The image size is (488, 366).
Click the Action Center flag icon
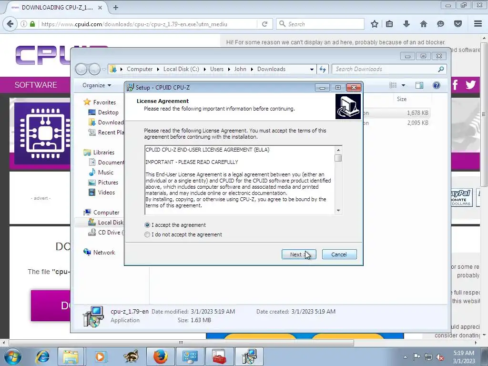(x=417, y=357)
